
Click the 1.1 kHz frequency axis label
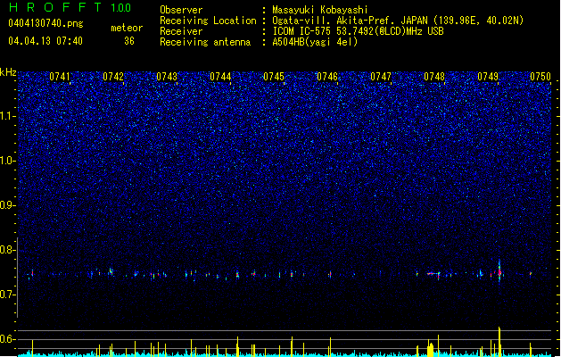click(8, 116)
